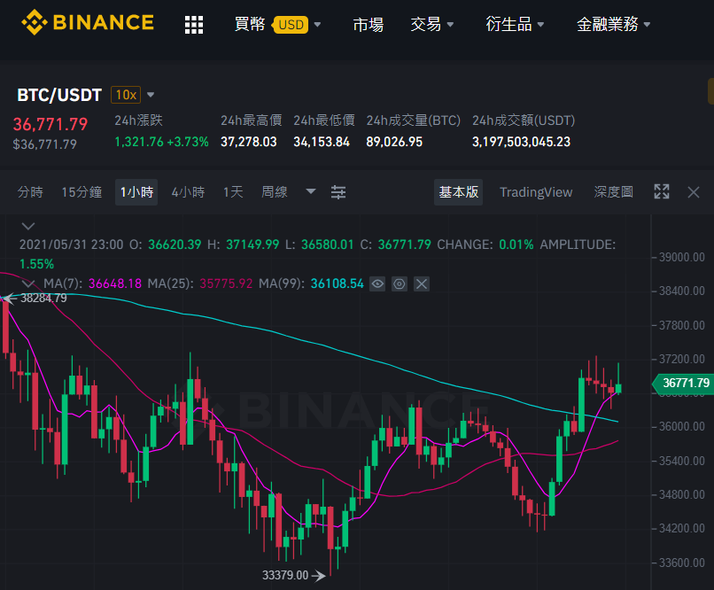Click current price label 36771.79 on axis

[x=682, y=383]
